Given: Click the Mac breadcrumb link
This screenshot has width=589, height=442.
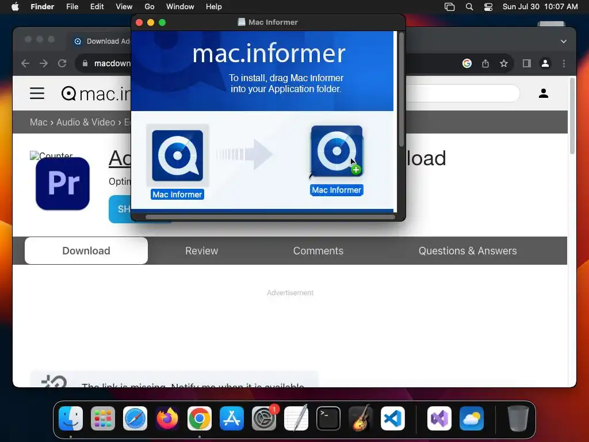Looking at the screenshot, I should click(39, 122).
